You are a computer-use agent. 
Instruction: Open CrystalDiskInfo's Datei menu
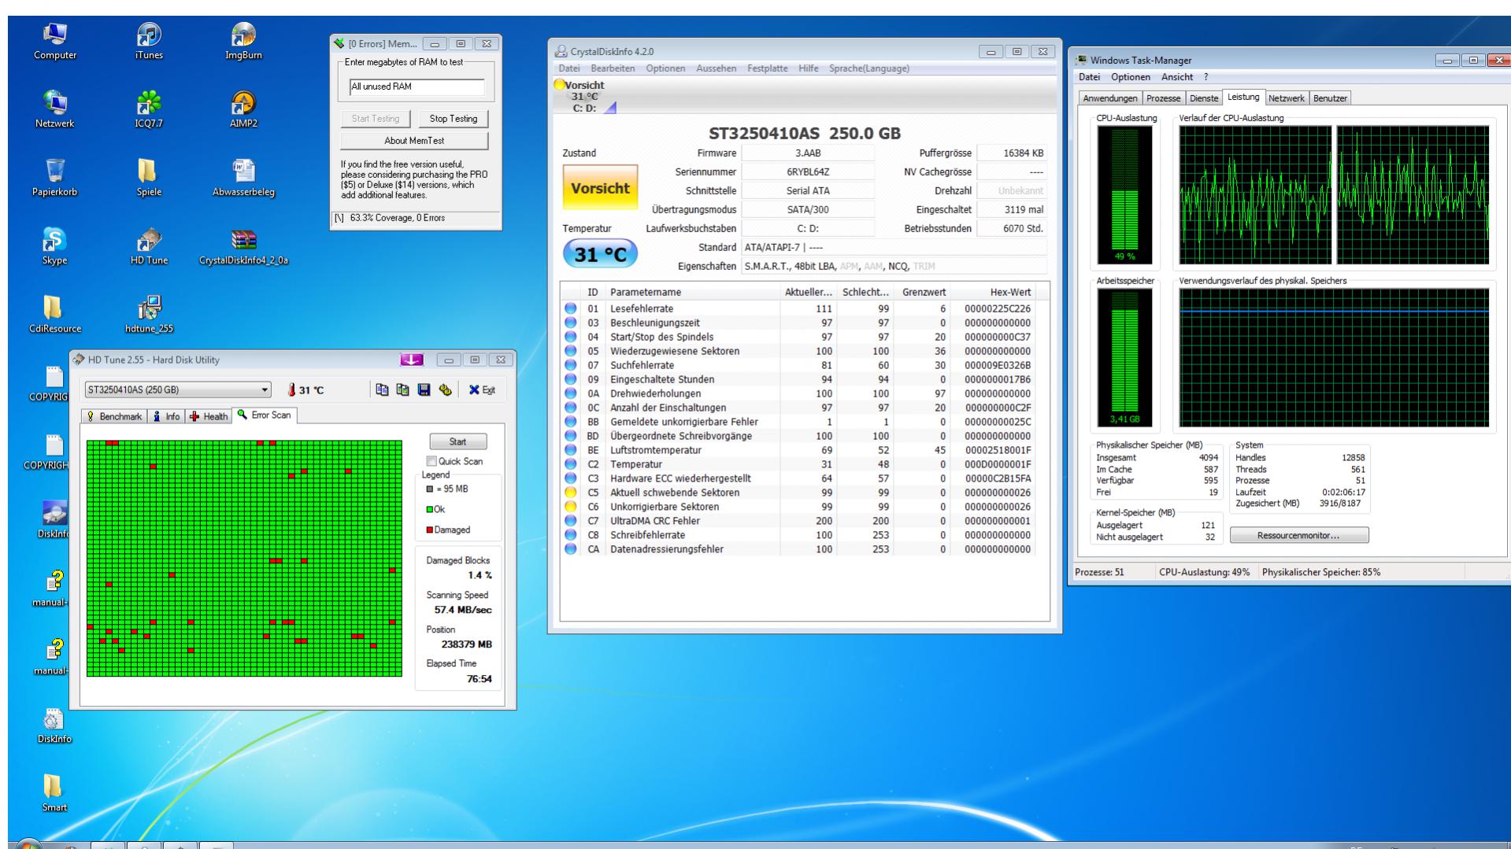point(569,68)
